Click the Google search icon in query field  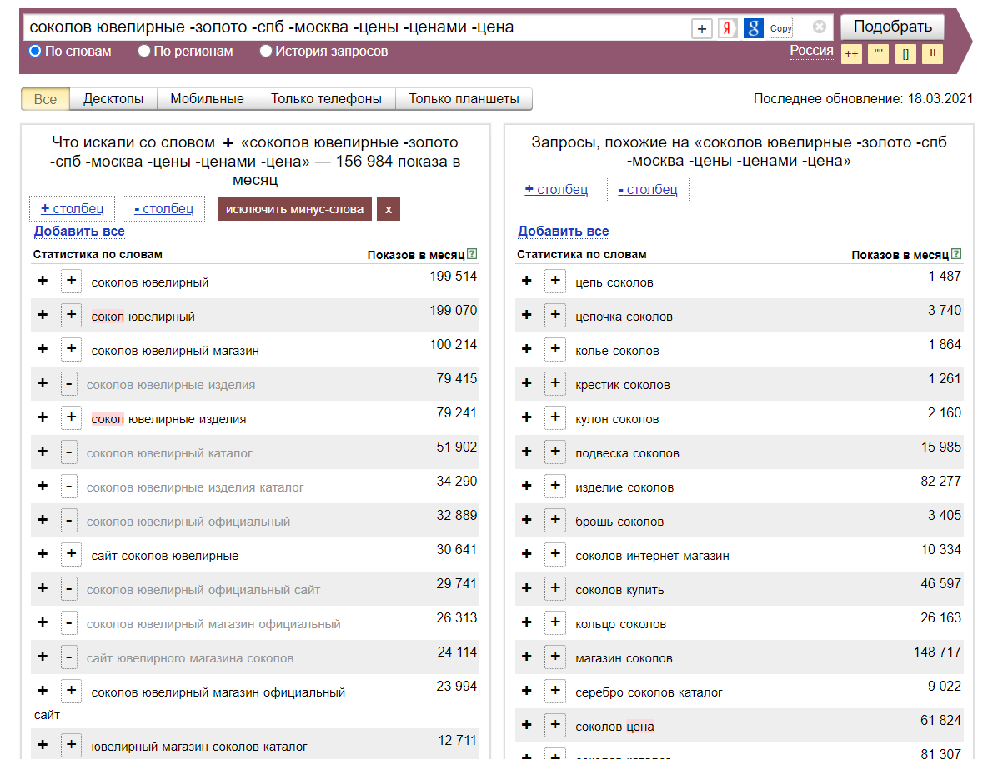[x=754, y=28]
